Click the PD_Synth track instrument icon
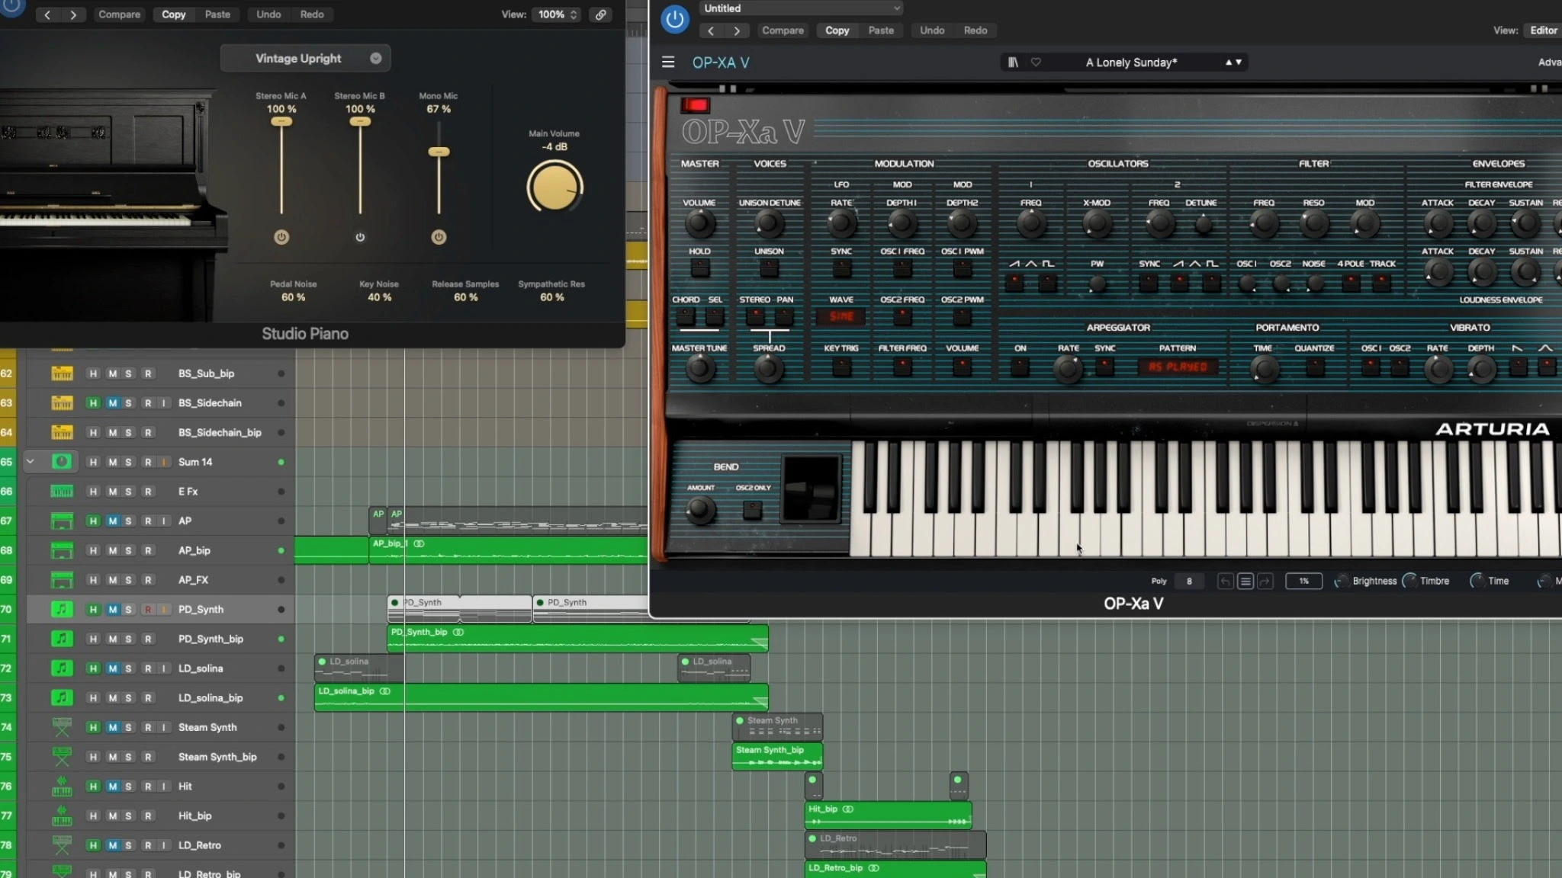The height and width of the screenshot is (878, 1562). point(62,610)
